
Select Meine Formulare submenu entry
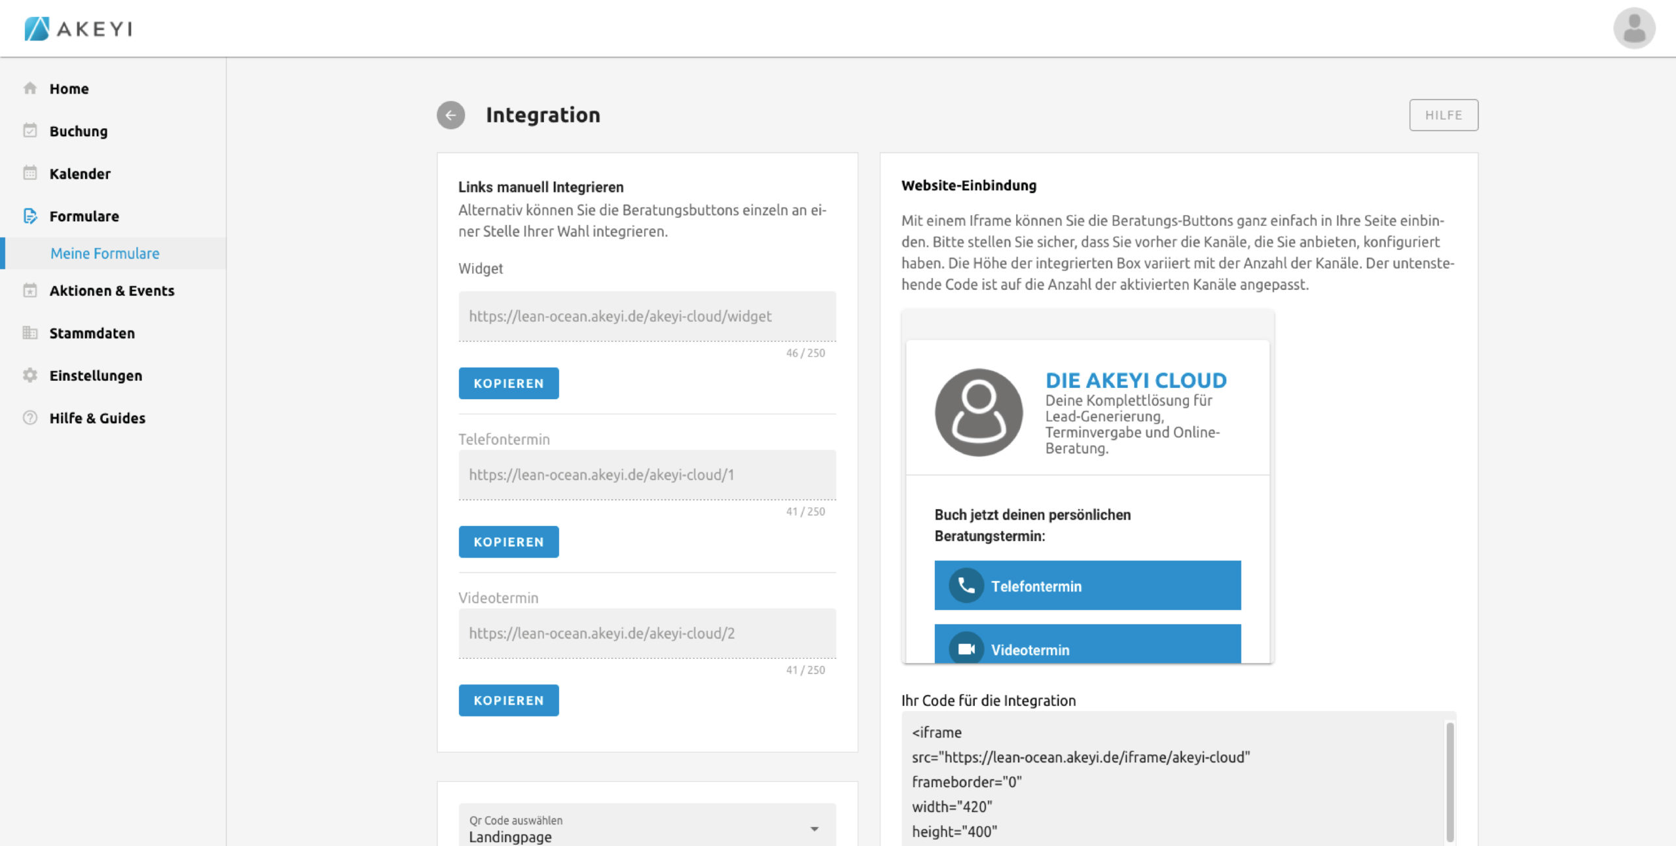105,253
